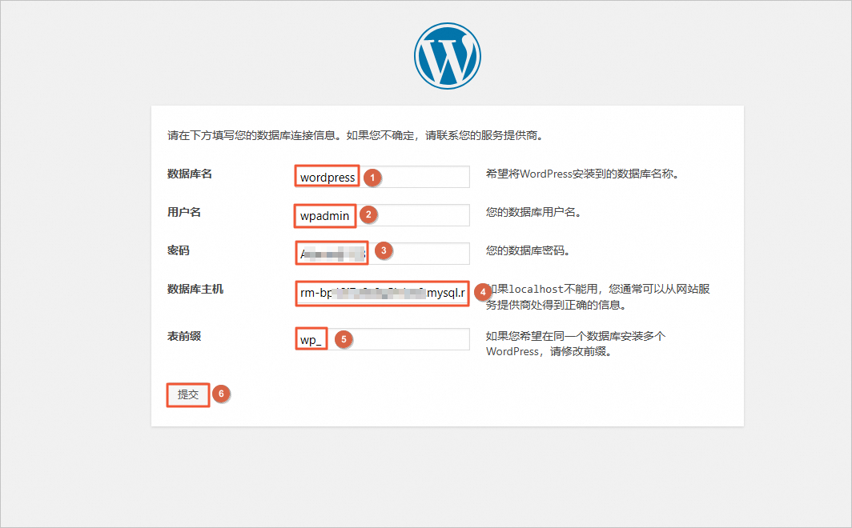Click the 用户名 label

point(184,212)
